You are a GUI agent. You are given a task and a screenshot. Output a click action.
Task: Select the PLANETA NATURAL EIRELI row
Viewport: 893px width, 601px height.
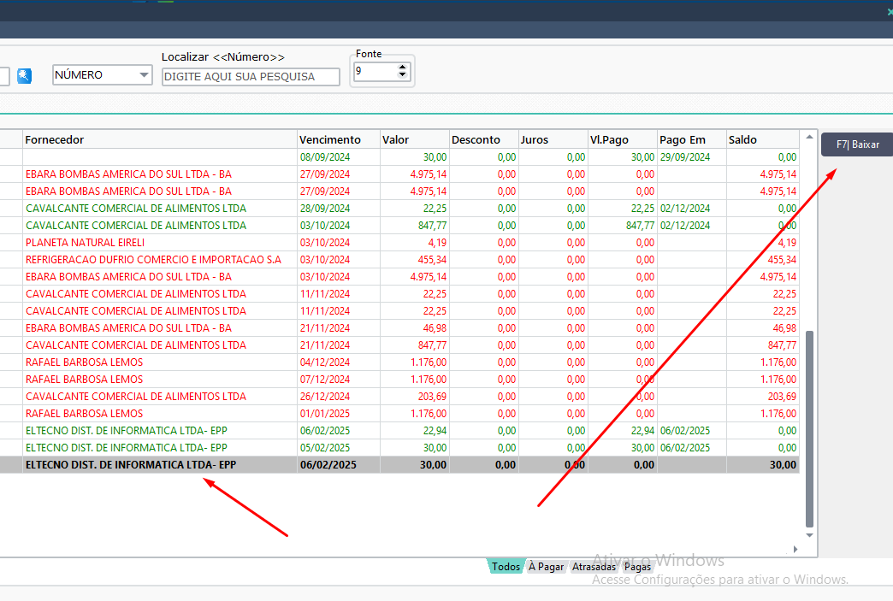[x=399, y=243]
